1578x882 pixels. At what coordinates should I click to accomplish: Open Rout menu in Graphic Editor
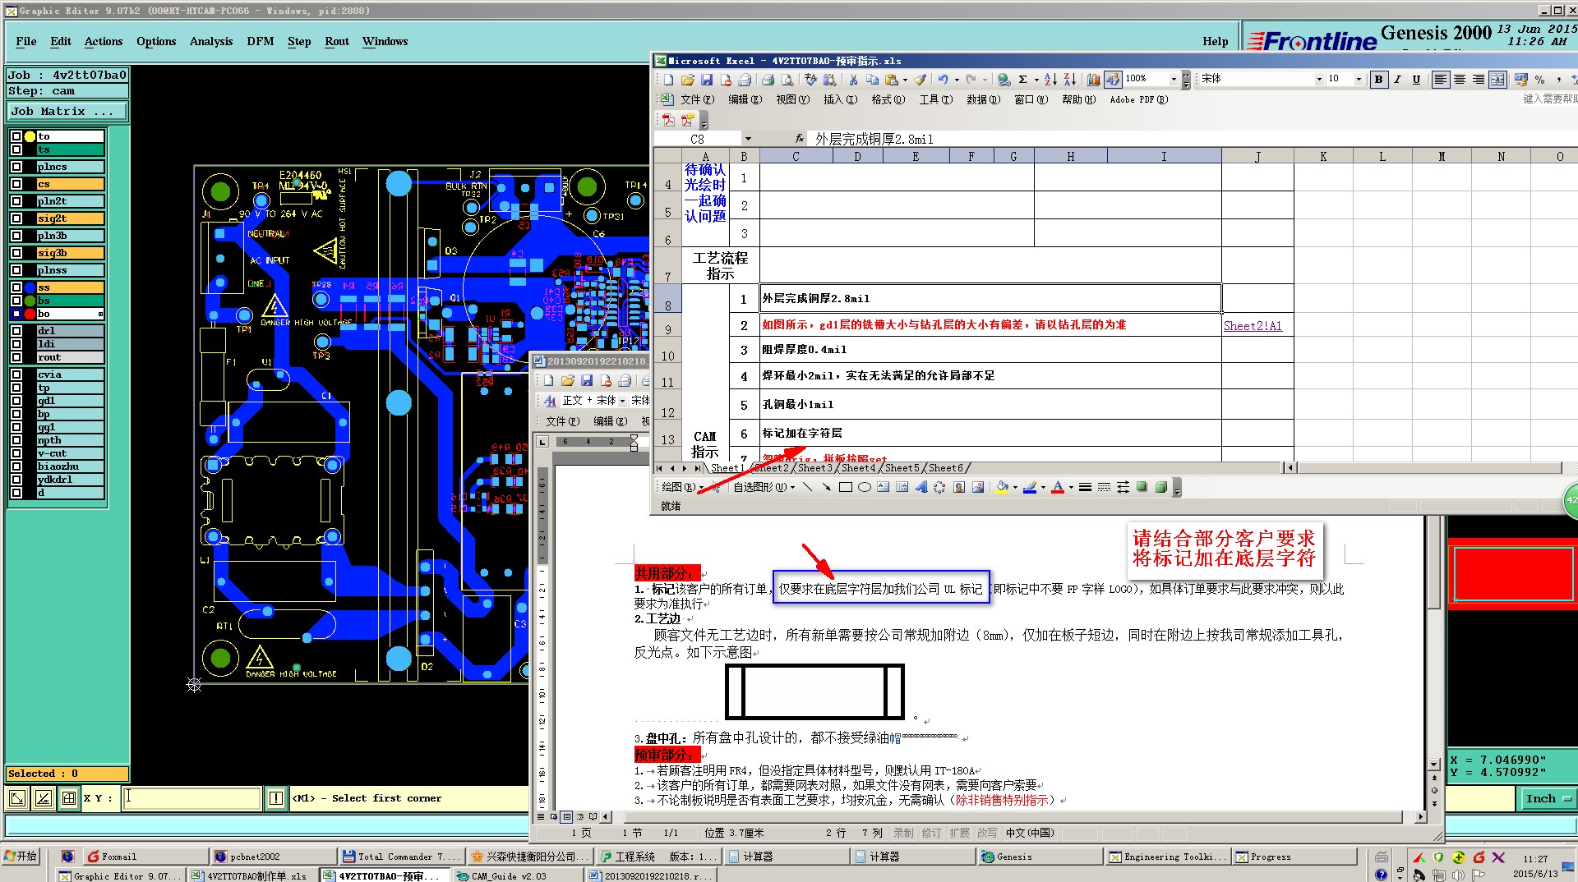click(x=337, y=42)
